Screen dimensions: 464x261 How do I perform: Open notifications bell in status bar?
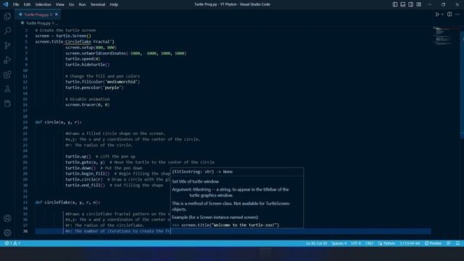(457, 244)
